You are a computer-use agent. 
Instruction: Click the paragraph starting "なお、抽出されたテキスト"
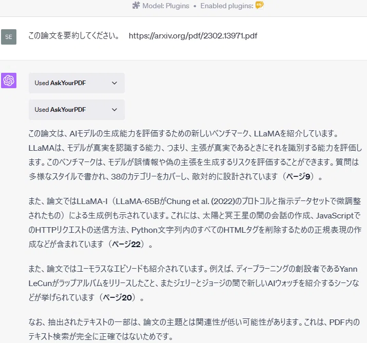[x=194, y=329]
